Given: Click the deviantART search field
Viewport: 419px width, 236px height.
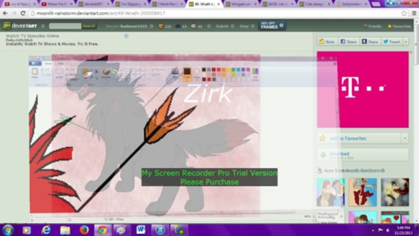Looking at the screenshot, I should (x=65, y=26).
